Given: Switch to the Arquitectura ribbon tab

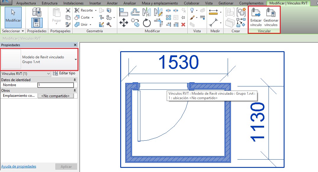Looking at the screenshot, I should click(x=26, y=3).
